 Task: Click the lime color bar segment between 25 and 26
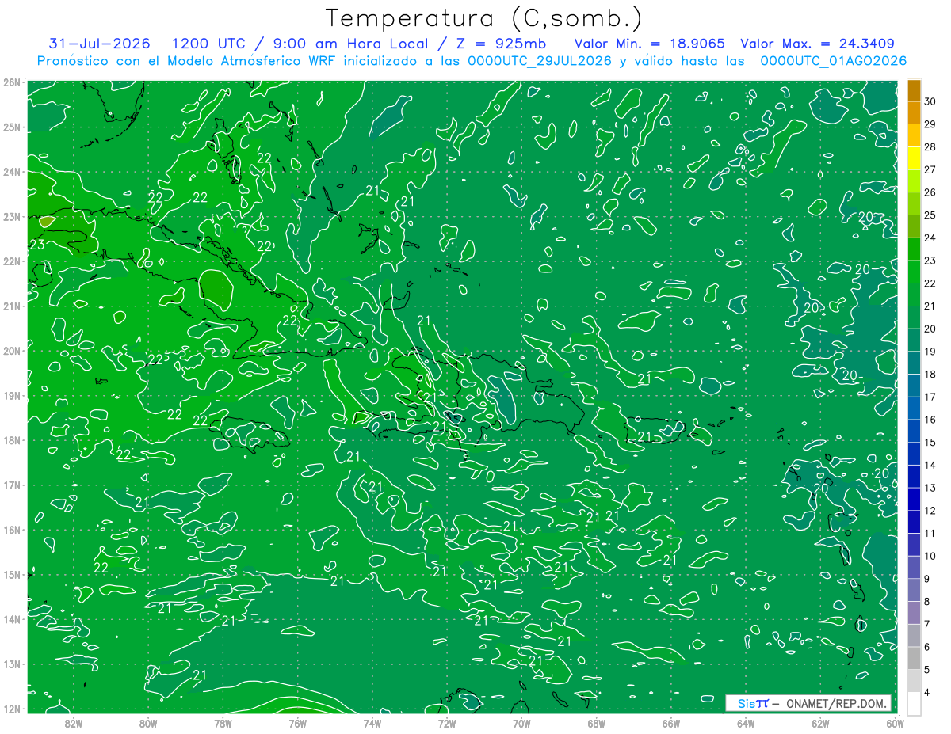click(914, 204)
